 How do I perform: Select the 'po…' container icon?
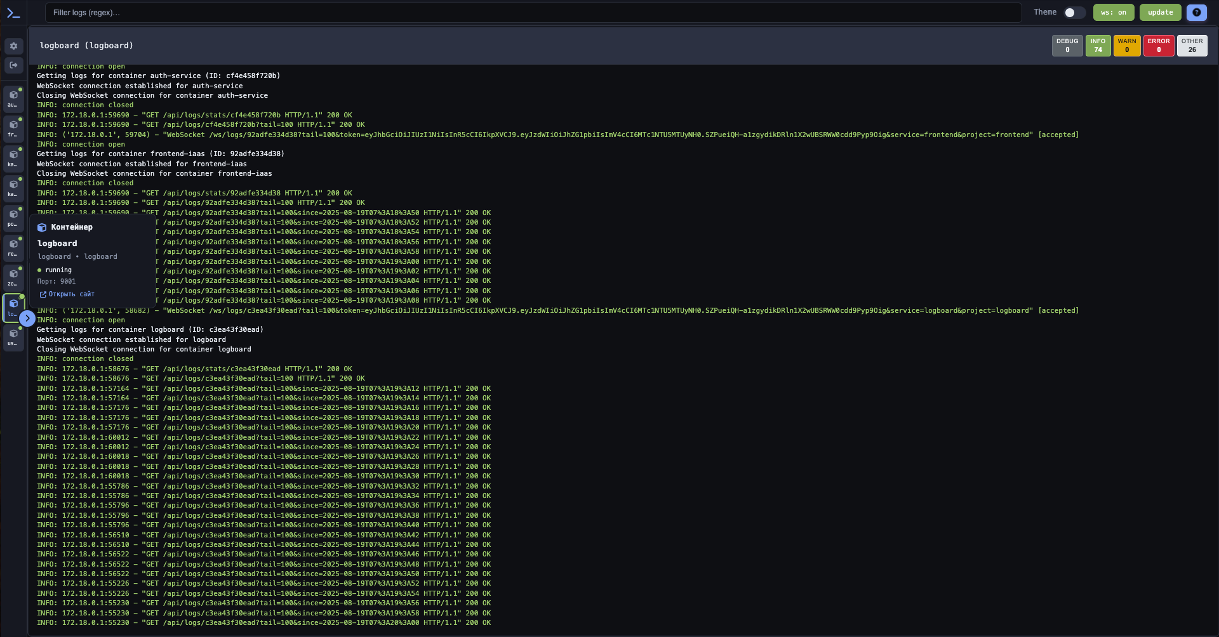coord(13,218)
